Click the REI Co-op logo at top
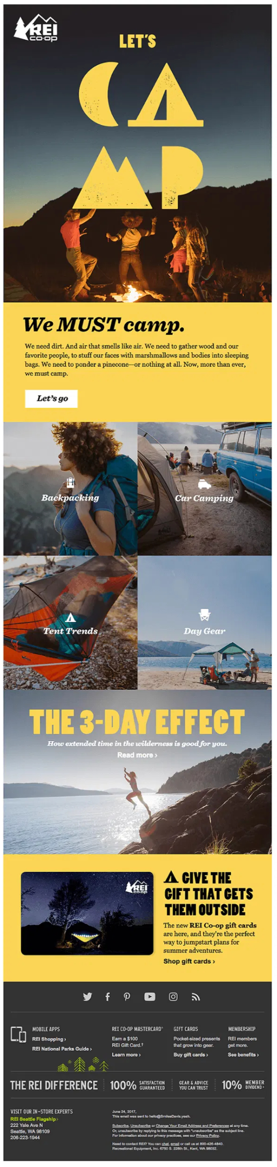Viewport: 277px width, 1167px height. click(35, 28)
